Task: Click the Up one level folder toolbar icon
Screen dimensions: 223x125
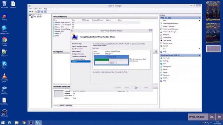Action: coord(36,11)
